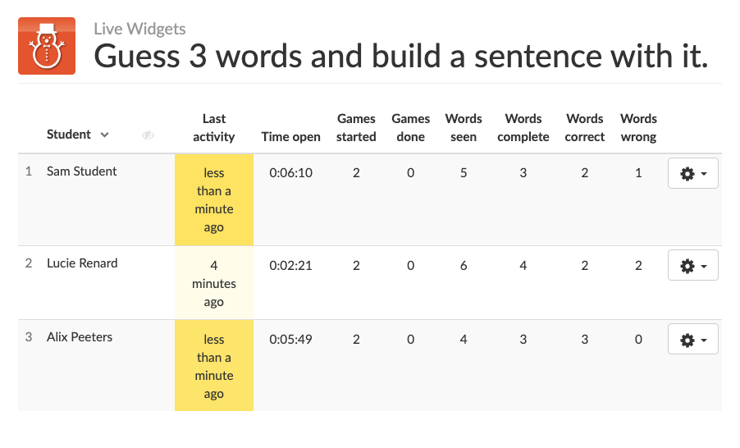Sort by Words complete header
This screenshot has width=740, height=448.
[523, 128]
